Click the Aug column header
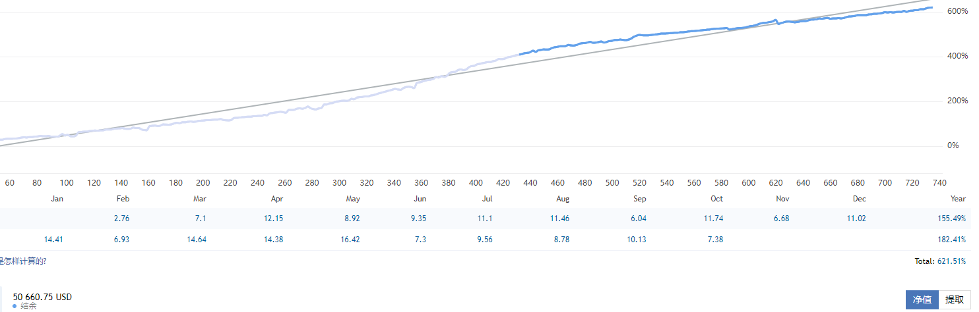 click(x=563, y=199)
